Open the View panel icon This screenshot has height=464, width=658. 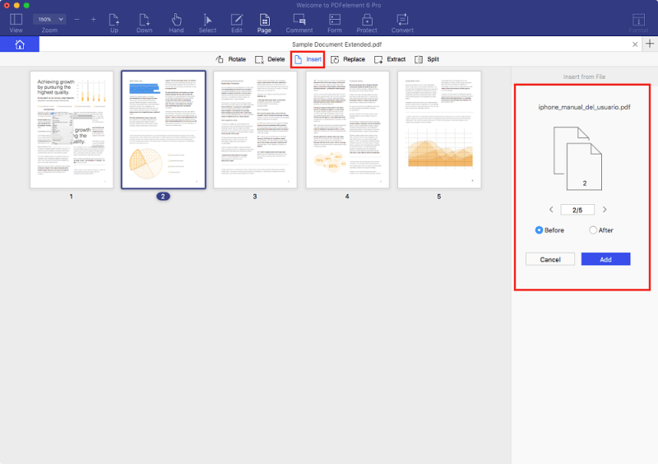pos(16,23)
